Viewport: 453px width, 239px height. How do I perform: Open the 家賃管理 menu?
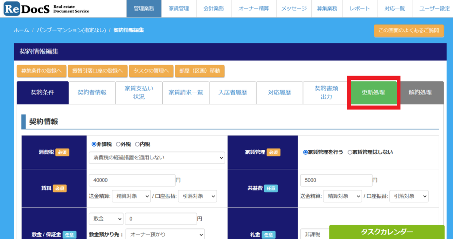point(179,9)
